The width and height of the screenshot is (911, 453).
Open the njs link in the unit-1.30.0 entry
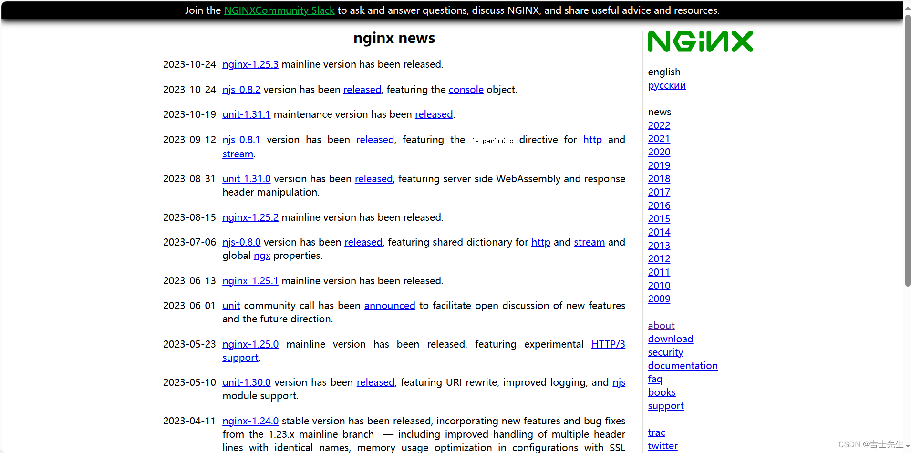point(619,382)
